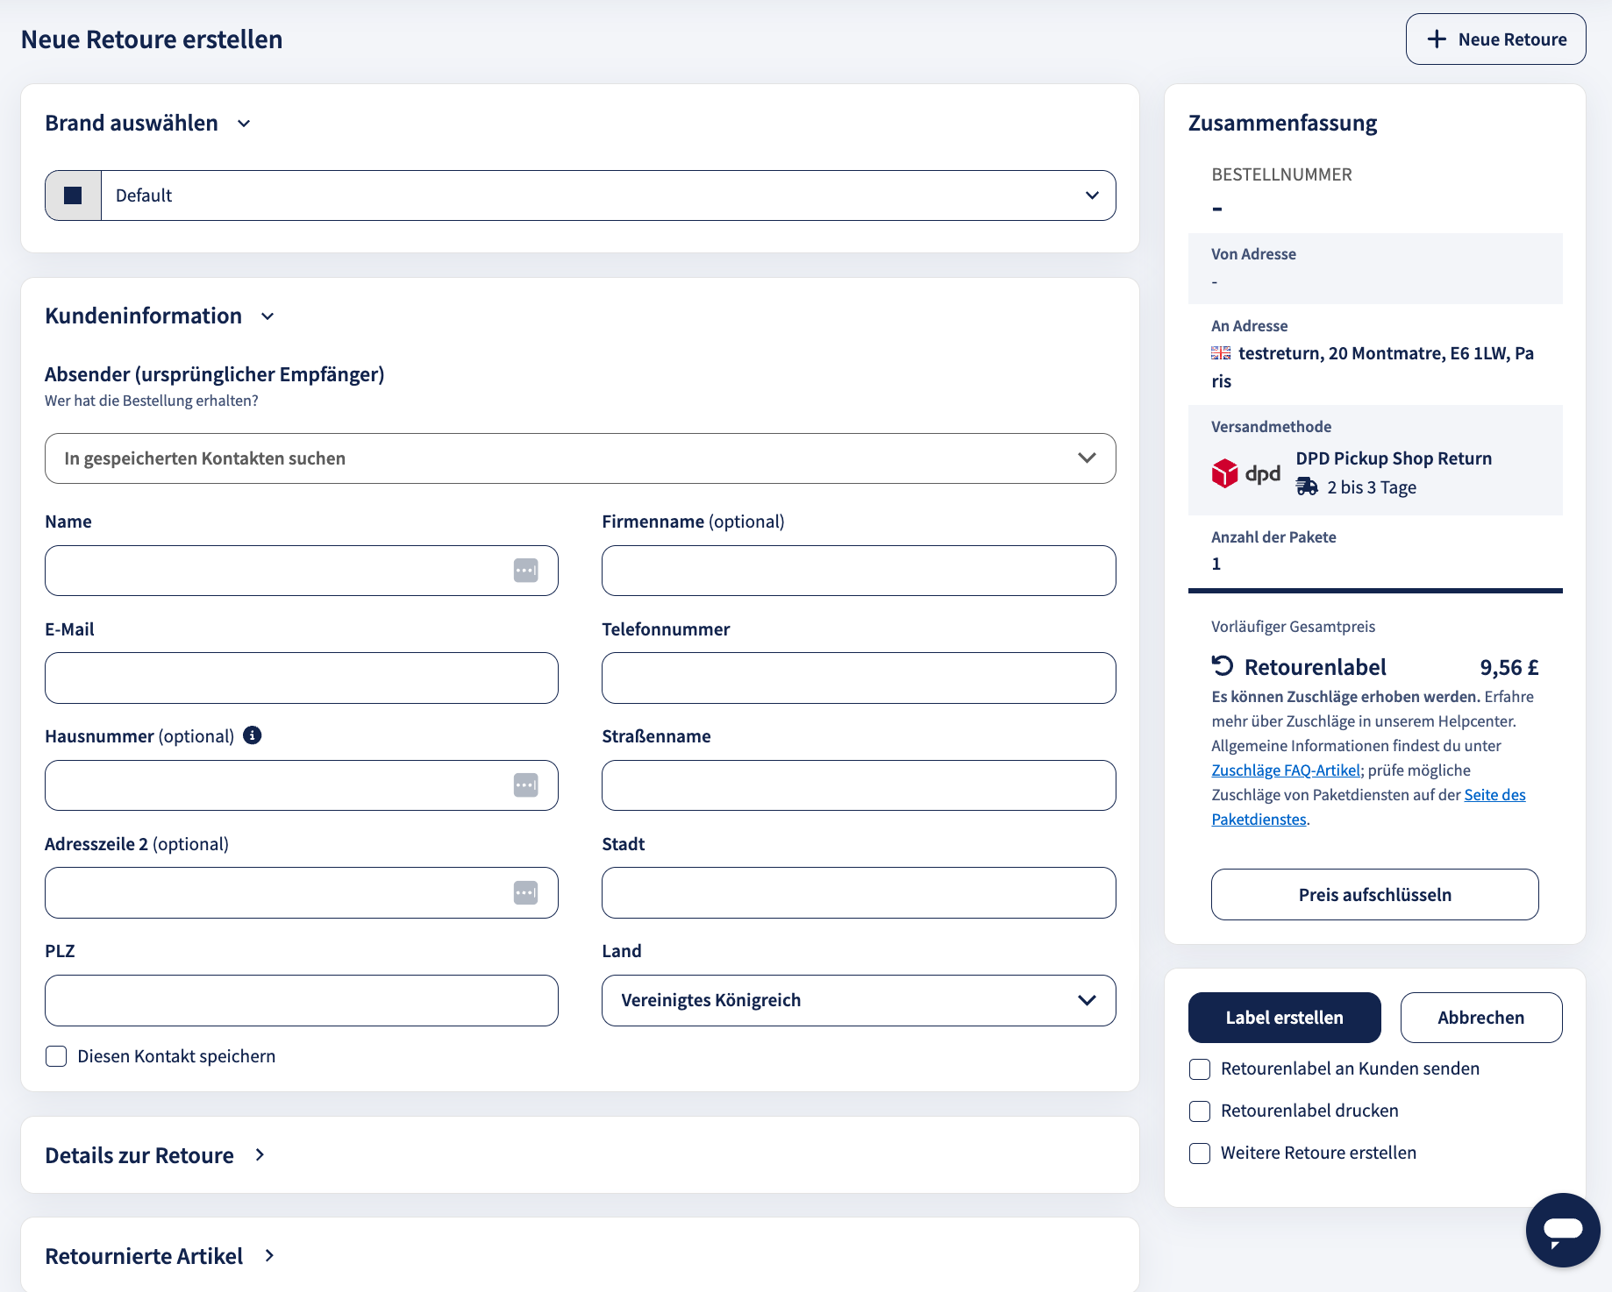Check Weitere Retoure erstellen
Image resolution: width=1612 pixels, height=1292 pixels.
(1200, 1154)
